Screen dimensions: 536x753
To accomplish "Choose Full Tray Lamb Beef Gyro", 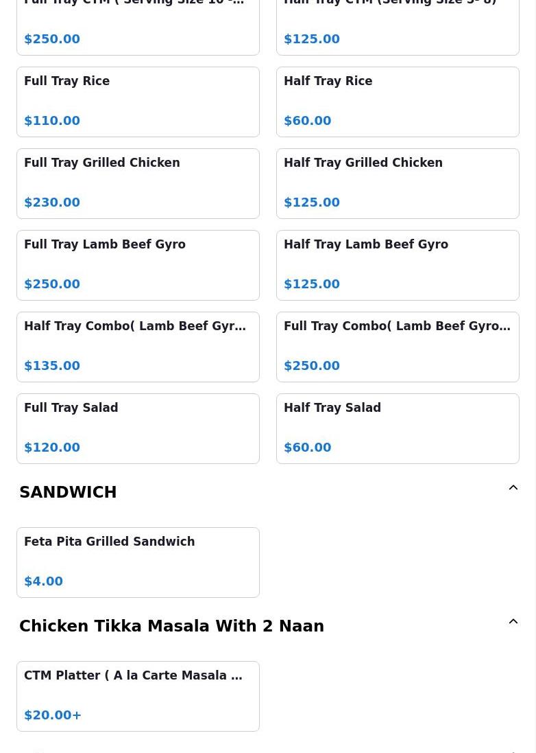I will [x=138, y=265].
